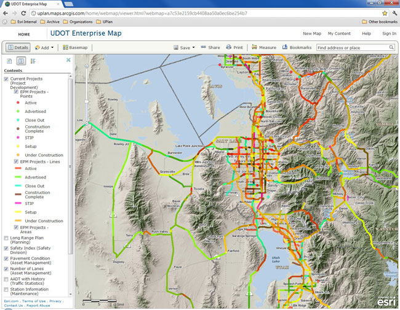Image resolution: width=400 pixels, height=310 pixels.
Task: Open the browser wrench settings menu
Action: click(x=394, y=14)
